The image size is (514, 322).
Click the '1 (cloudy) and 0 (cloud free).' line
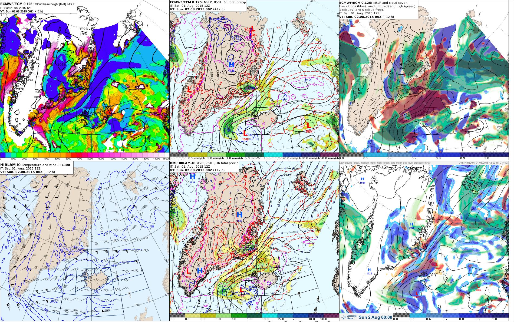tap(361, 10)
